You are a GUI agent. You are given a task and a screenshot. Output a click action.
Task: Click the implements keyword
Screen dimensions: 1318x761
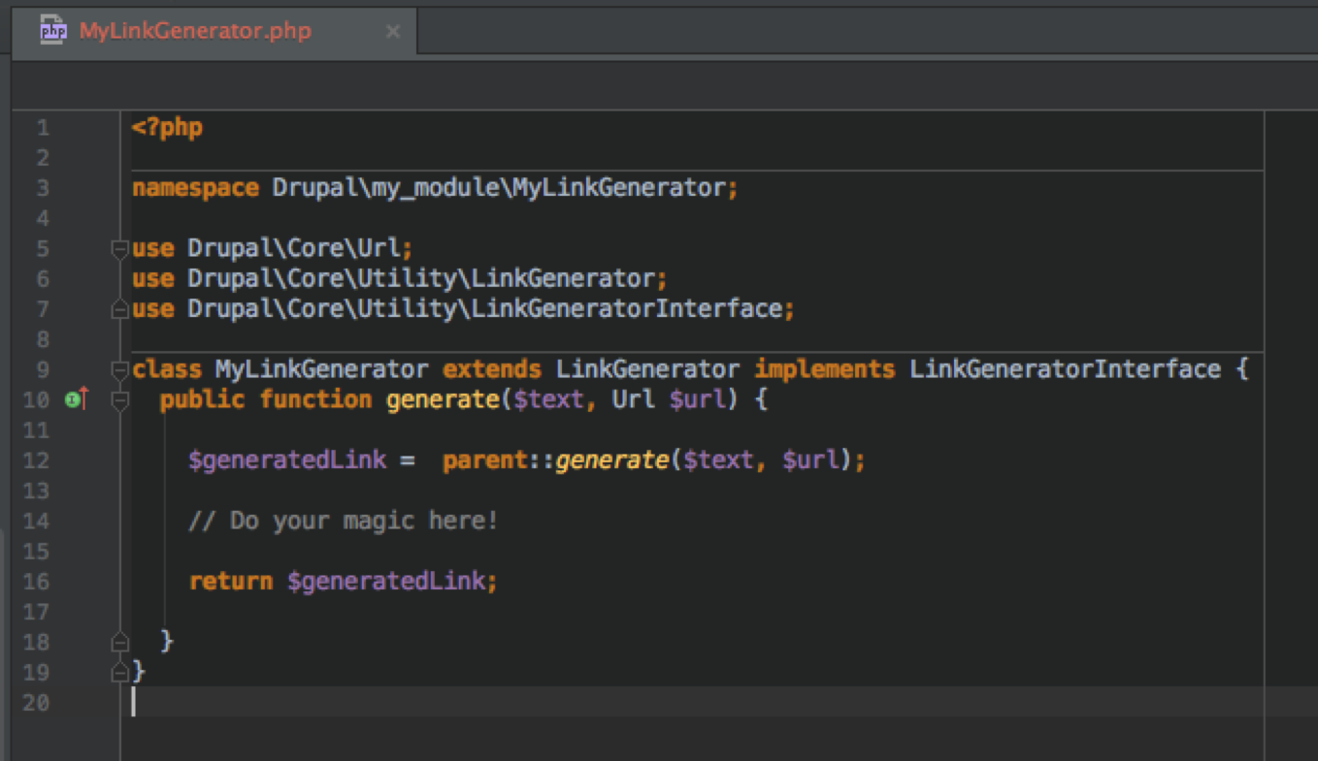click(x=825, y=369)
